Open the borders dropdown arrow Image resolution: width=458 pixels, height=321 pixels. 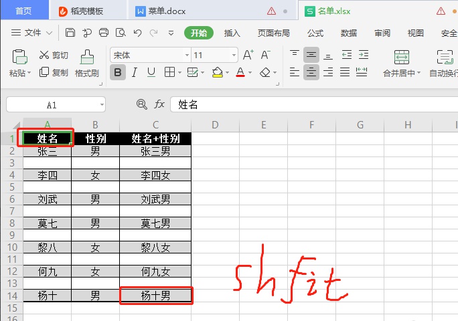pyautogui.click(x=179, y=72)
